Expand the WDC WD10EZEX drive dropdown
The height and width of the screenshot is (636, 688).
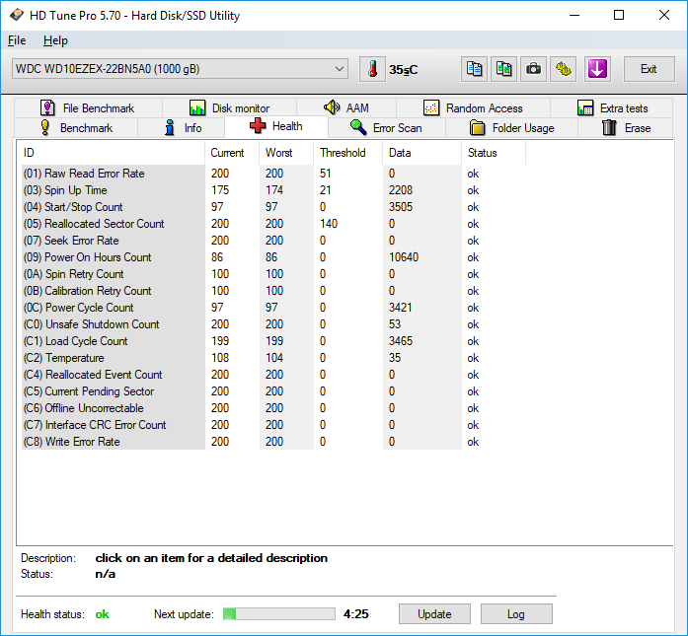pyautogui.click(x=180, y=69)
